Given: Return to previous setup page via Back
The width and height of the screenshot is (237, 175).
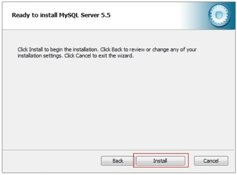Looking at the screenshot, I should coord(118,161).
